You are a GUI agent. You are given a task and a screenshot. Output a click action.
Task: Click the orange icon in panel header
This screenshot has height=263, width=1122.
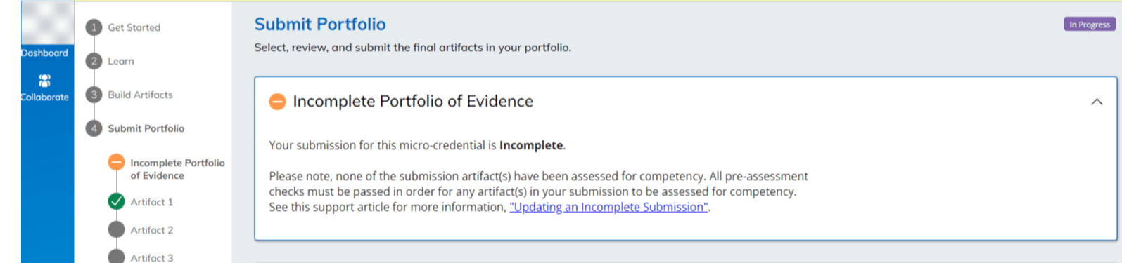coord(278,102)
